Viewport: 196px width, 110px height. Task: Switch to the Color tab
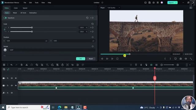(16, 8)
